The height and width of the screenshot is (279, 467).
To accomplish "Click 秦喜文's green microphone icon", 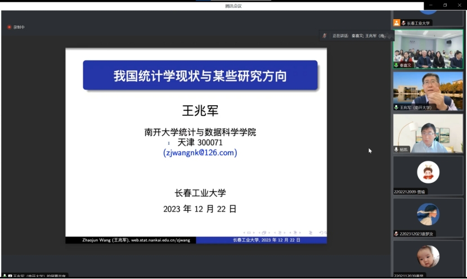I will tap(397, 65).
